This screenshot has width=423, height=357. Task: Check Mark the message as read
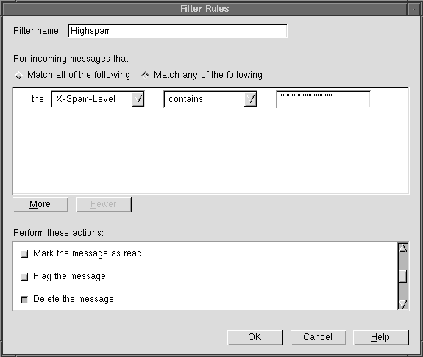pyautogui.click(x=24, y=254)
